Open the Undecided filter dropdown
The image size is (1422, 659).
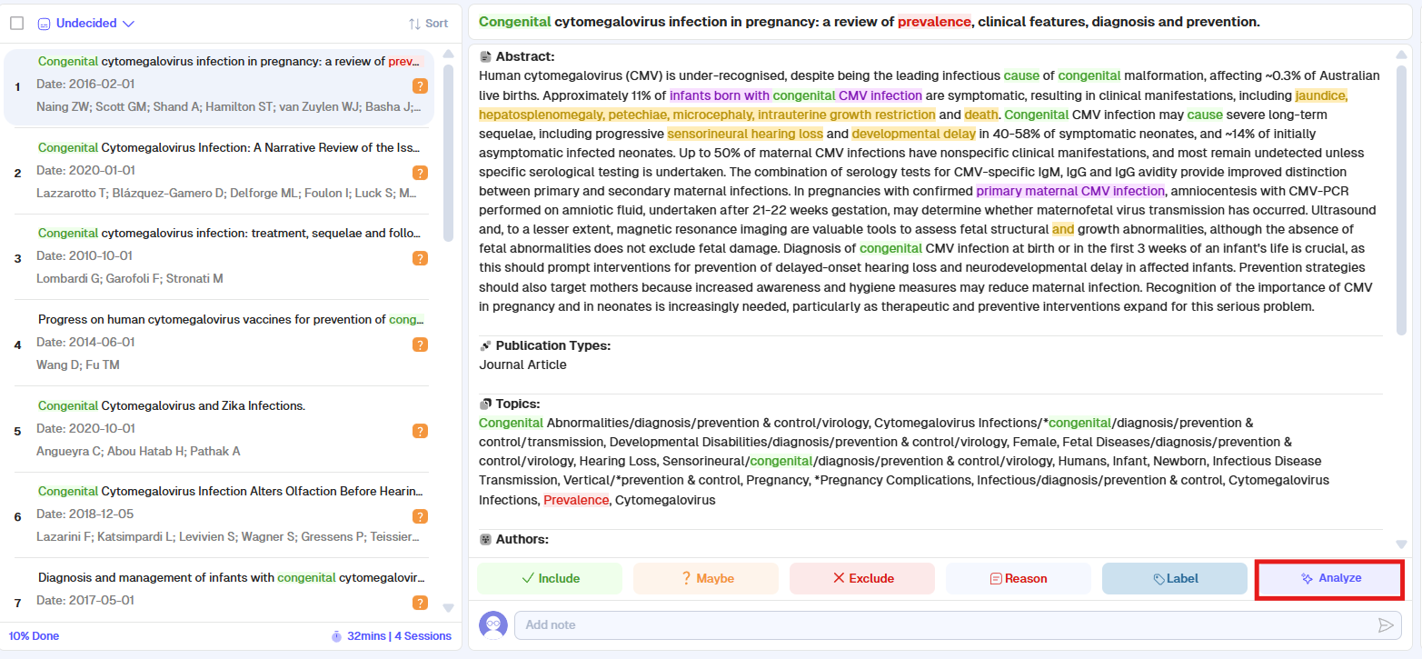coord(86,24)
